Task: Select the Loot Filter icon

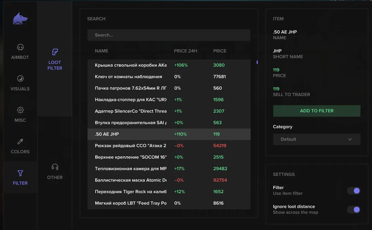Action: coord(55,52)
